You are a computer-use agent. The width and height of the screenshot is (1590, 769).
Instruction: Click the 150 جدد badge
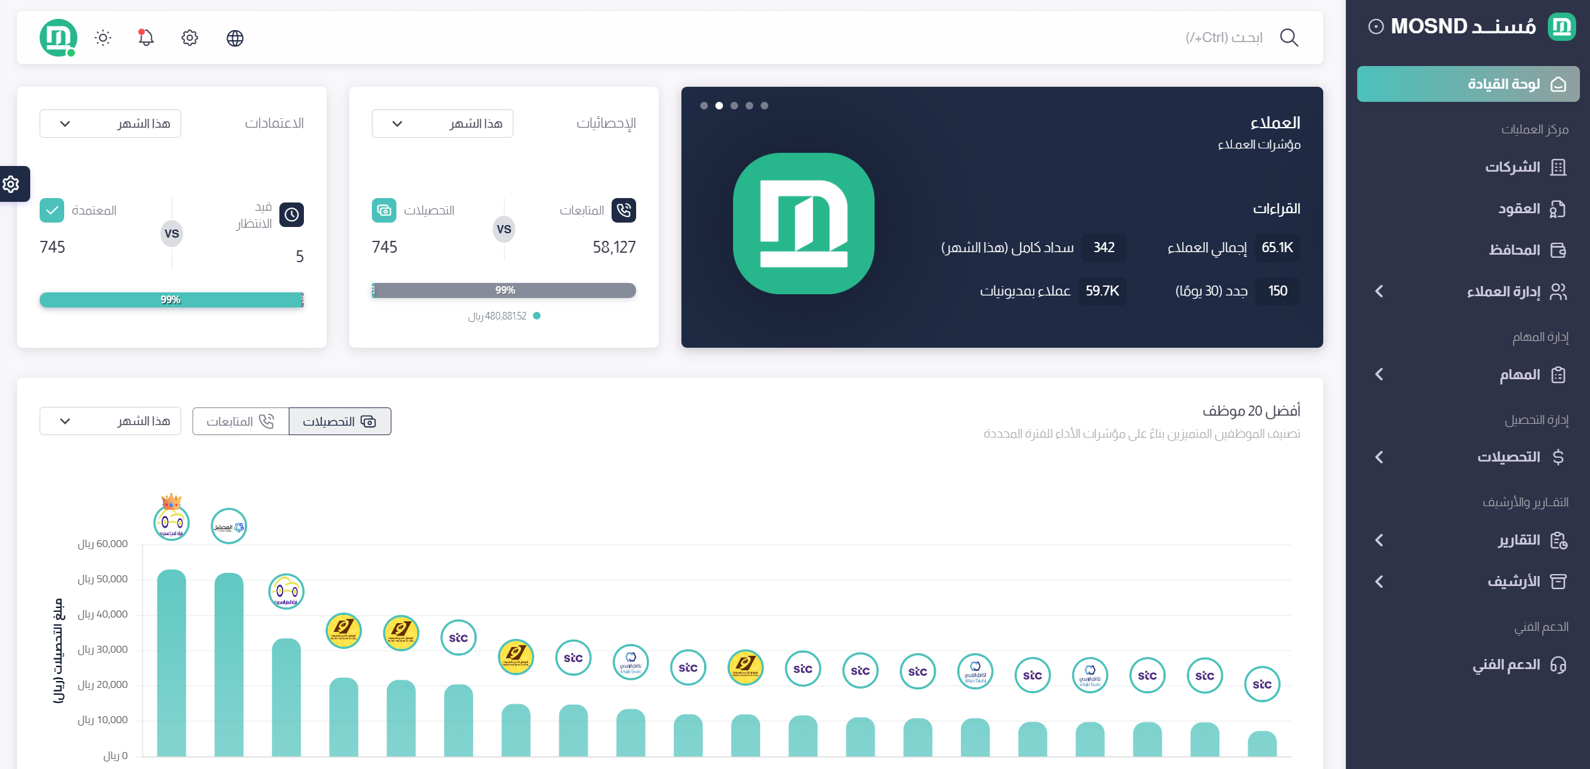(1277, 291)
